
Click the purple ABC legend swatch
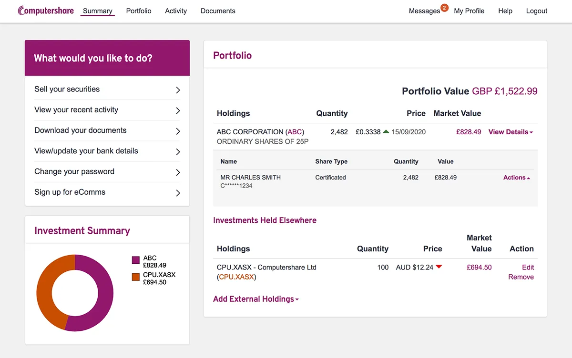[x=135, y=260]
